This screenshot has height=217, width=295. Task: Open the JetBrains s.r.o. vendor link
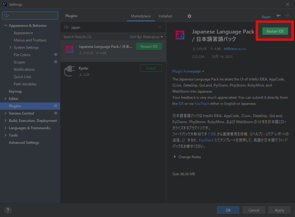click(235, 49)
